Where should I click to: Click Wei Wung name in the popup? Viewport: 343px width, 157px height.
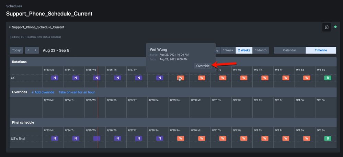pos(158,49)
